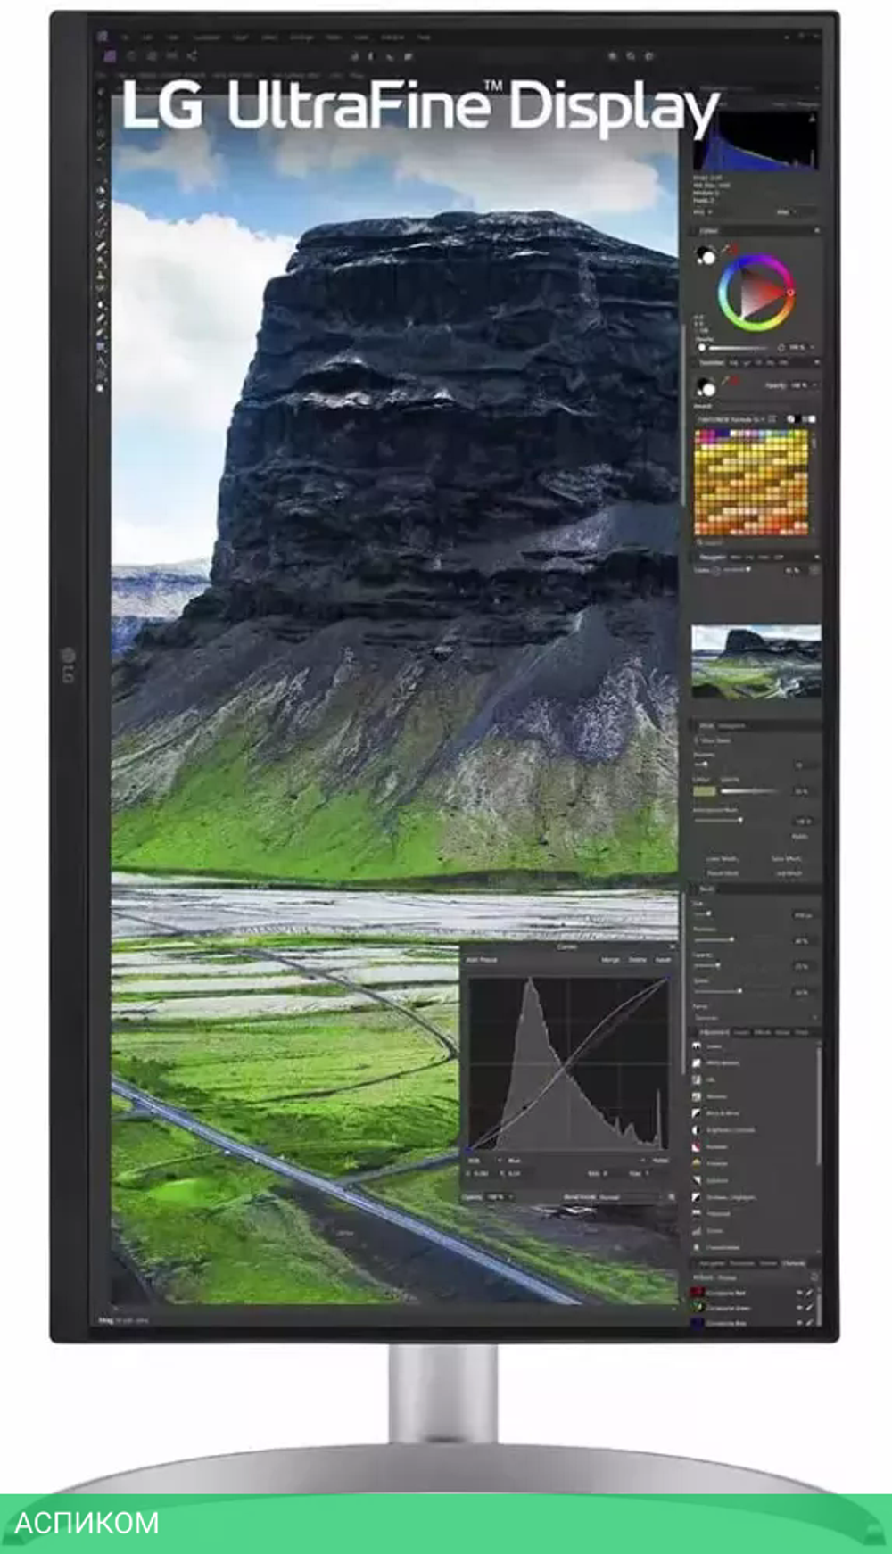Switch to the Tone Mapping persona icon
892x1554 pixels.
click(172, 55)
